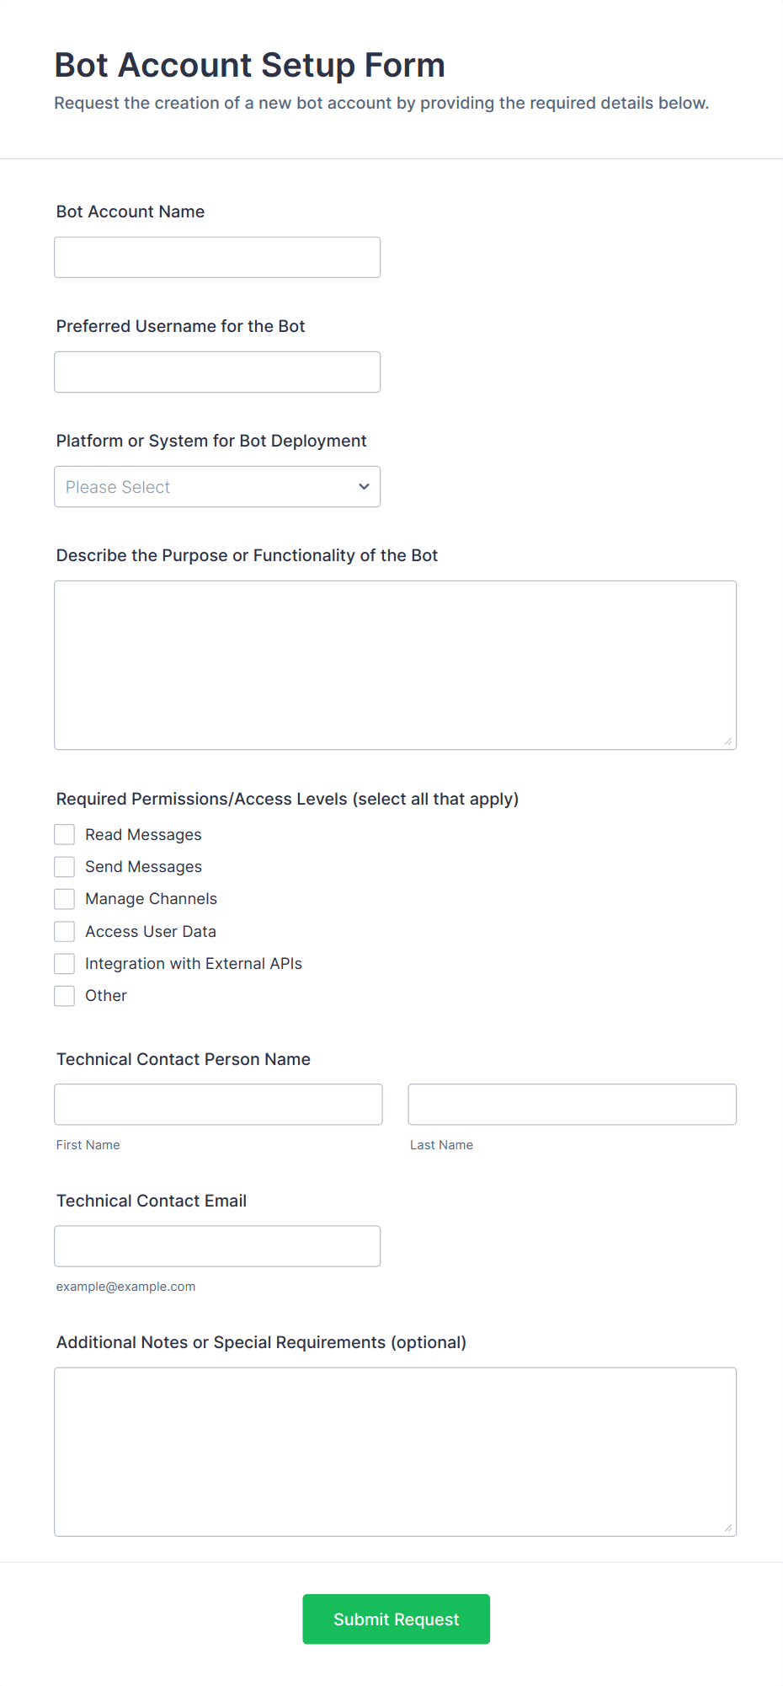Check Integration with External APIs option

(x=65, y=963)
